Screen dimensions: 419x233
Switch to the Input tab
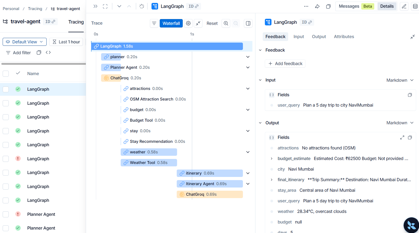pos(299,37)
